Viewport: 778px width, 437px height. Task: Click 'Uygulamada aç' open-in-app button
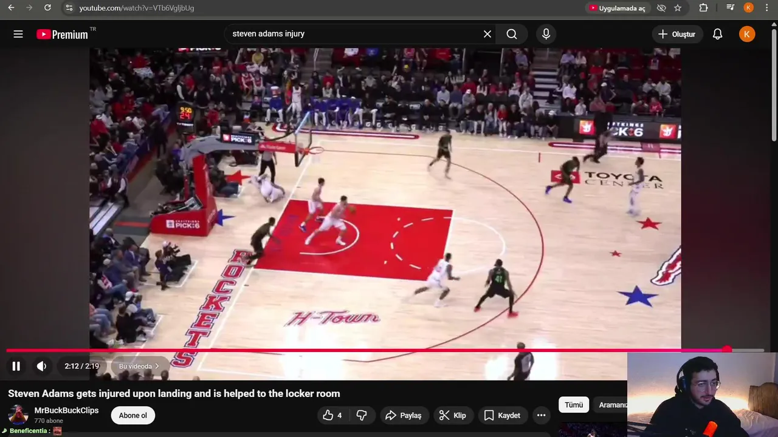[x=617, y=8]
